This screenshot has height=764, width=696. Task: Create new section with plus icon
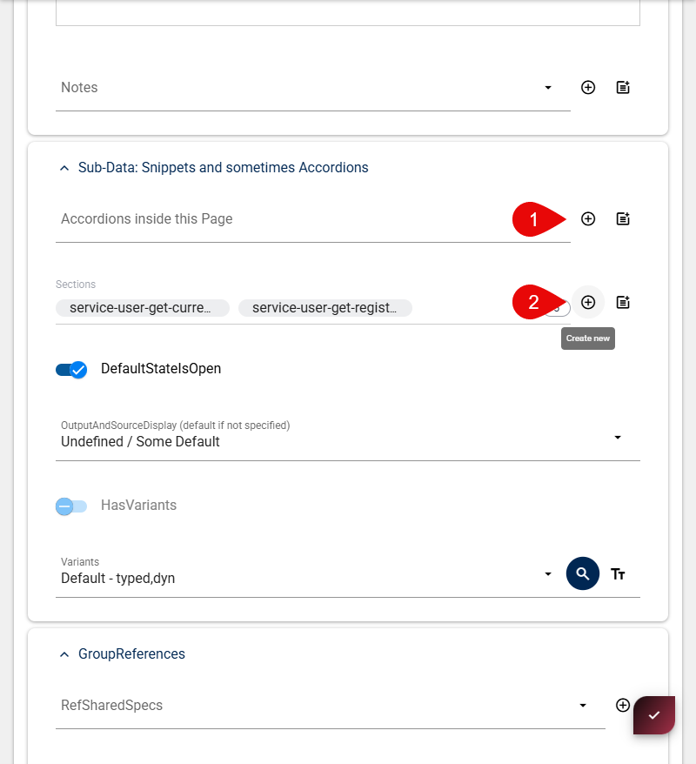[x=588, y=302]
